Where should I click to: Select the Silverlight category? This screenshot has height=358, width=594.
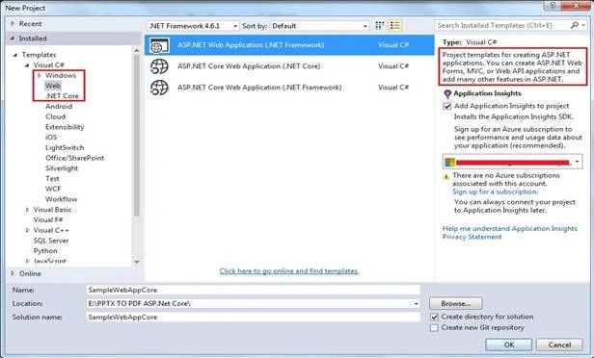coord(62,168)
